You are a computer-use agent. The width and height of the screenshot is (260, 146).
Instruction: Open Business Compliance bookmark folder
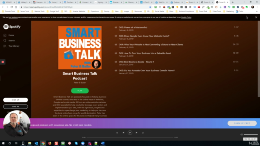click(184, 11)
